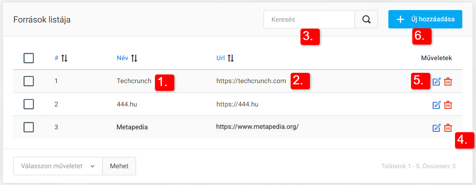Click sort arrows next to Név
476x185 pixels.
click(134, 58)
